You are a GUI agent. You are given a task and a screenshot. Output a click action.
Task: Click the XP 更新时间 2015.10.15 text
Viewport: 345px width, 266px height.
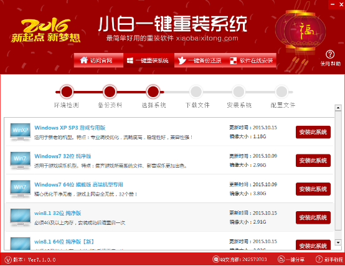click(x=253, y=128)
